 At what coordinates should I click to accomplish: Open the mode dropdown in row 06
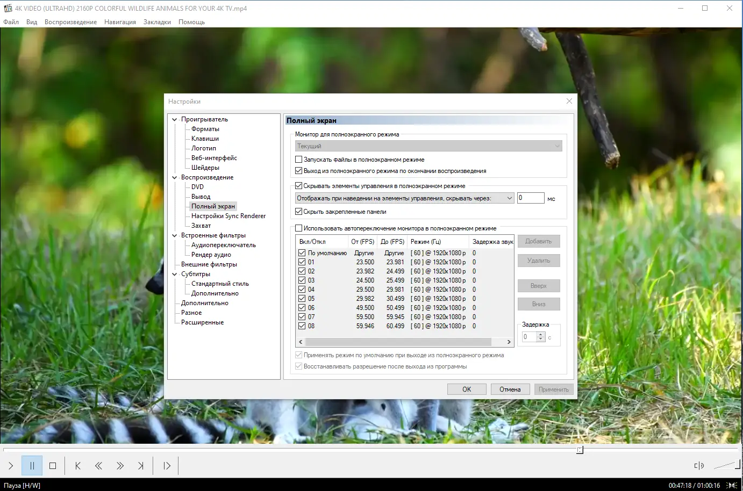[x=438, y=308]
